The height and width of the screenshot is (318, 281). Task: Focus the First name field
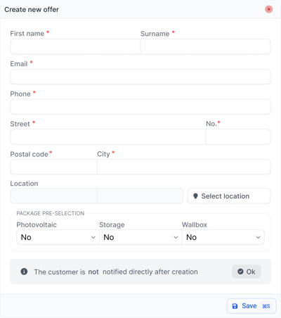click(x=75, y=46)
